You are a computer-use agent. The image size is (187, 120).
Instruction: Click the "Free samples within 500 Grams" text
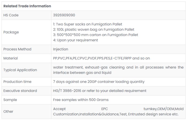pos(81,100)
